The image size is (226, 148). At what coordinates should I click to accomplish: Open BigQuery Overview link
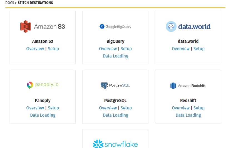[108, 49]
